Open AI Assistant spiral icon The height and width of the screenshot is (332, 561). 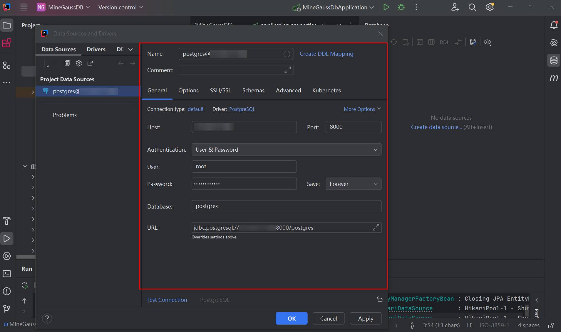tap(554, 43)
